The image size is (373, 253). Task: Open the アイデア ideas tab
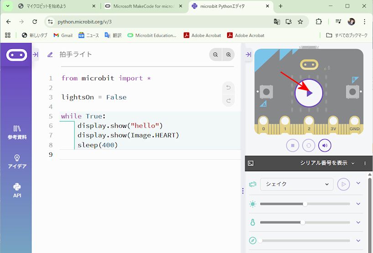point(17,162)
